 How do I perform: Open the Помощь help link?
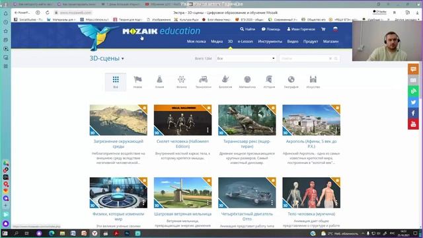(271, 29)
